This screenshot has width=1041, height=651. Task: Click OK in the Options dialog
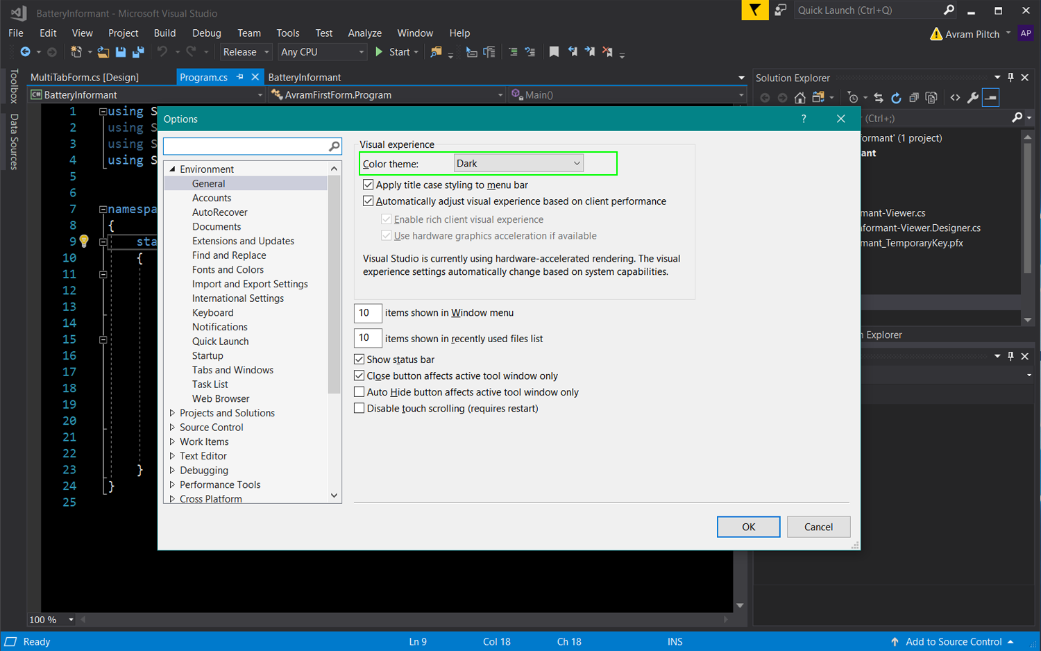[x=749, y=527]
